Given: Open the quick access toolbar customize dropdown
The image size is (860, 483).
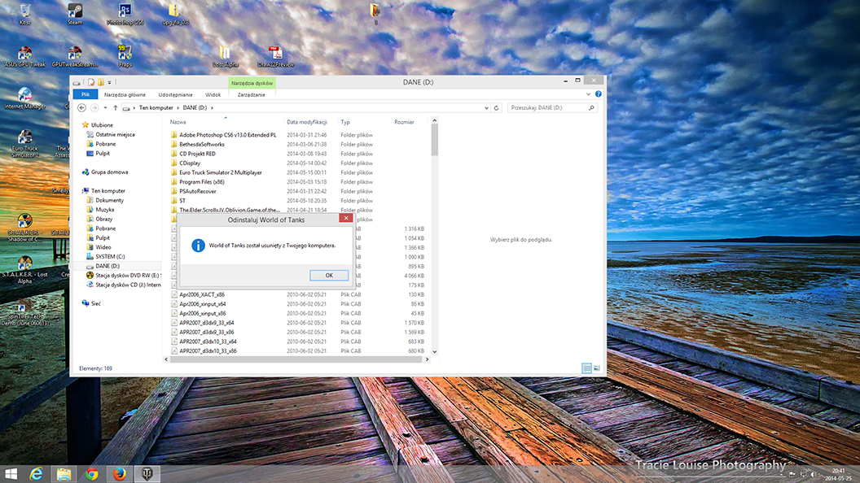Looking at the screenshot, I should click(x=110, y=82).
